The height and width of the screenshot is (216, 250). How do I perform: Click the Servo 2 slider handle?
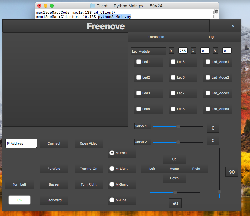tap(178, 142)
